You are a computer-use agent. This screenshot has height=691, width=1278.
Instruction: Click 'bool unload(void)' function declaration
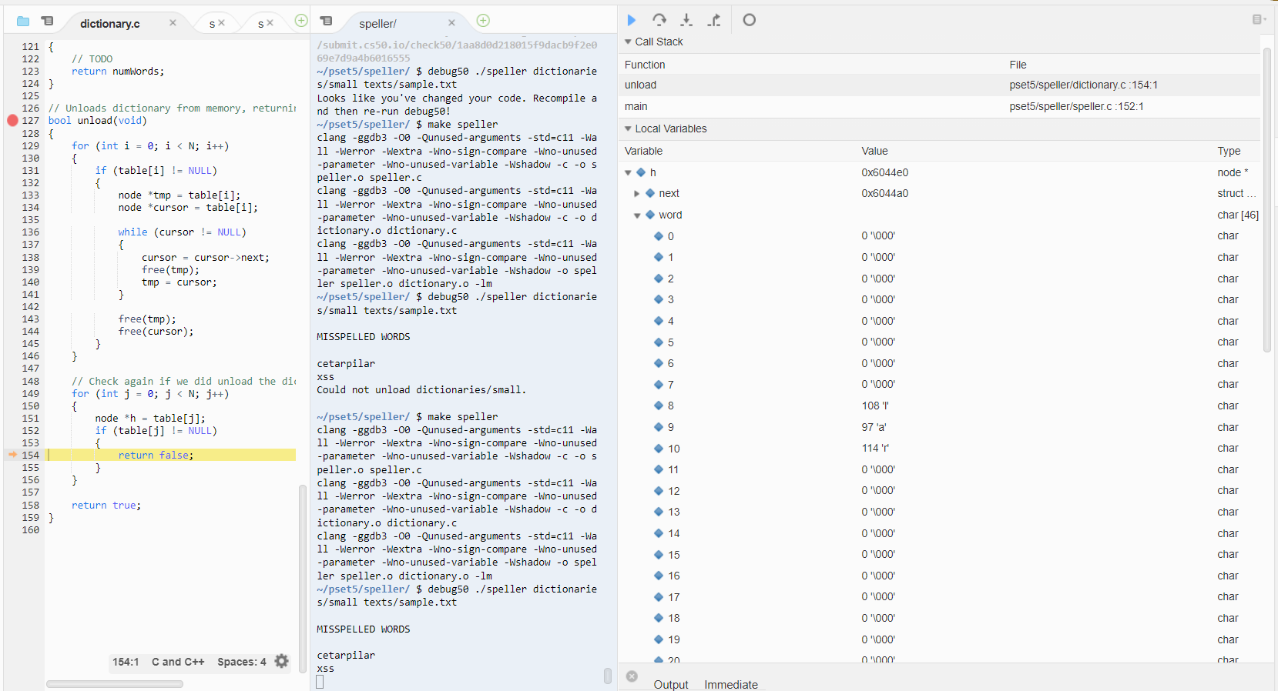coord(97,121)
